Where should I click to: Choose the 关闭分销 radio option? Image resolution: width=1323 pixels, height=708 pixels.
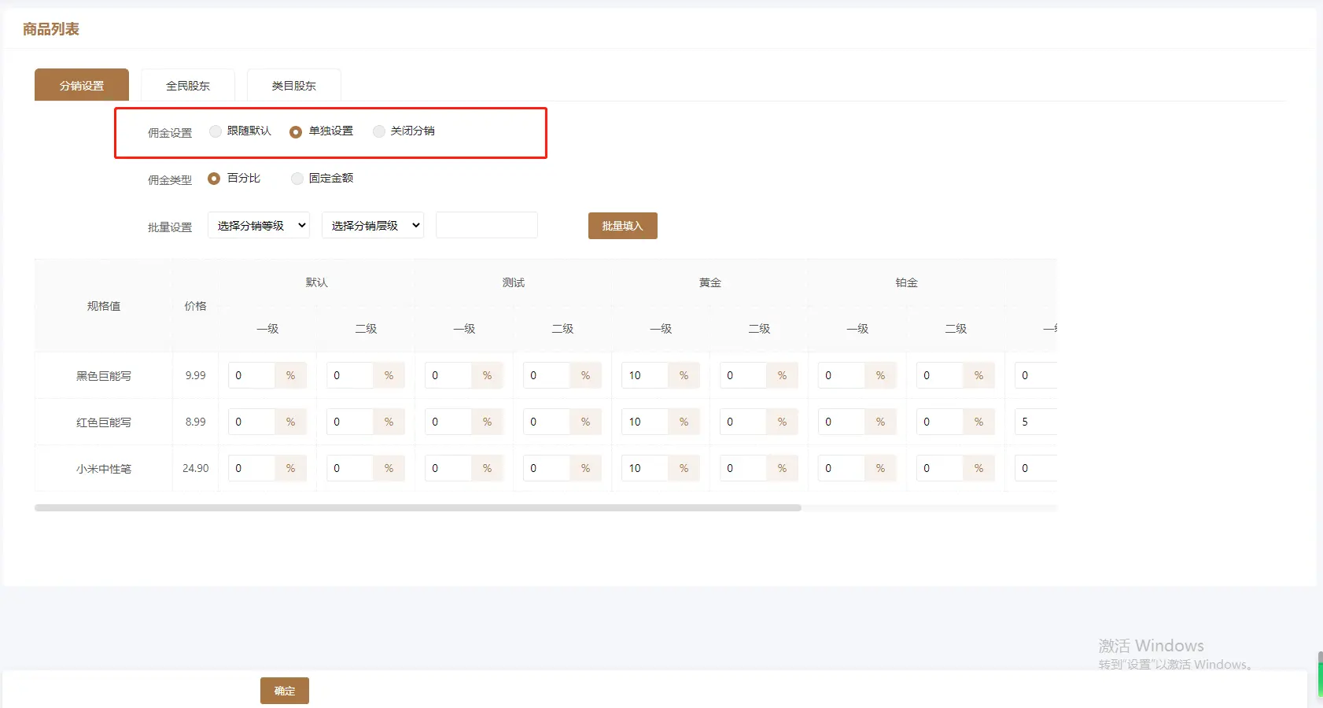coord(379,131)
